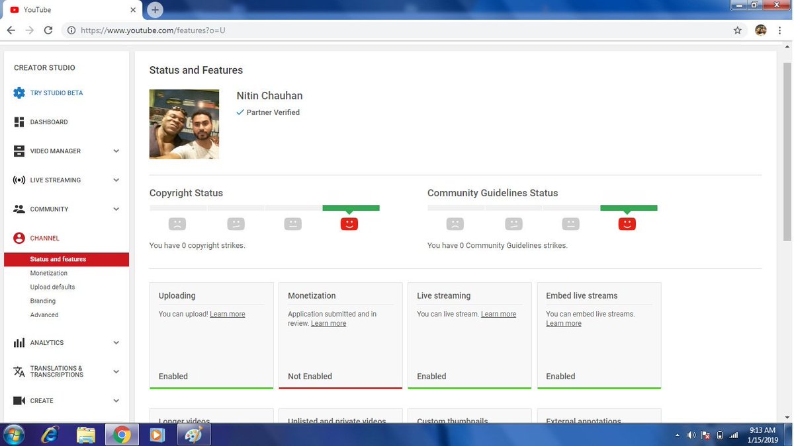Click the channel profile picture
This screenshot has width=794, height=446.
coord(184,124)
